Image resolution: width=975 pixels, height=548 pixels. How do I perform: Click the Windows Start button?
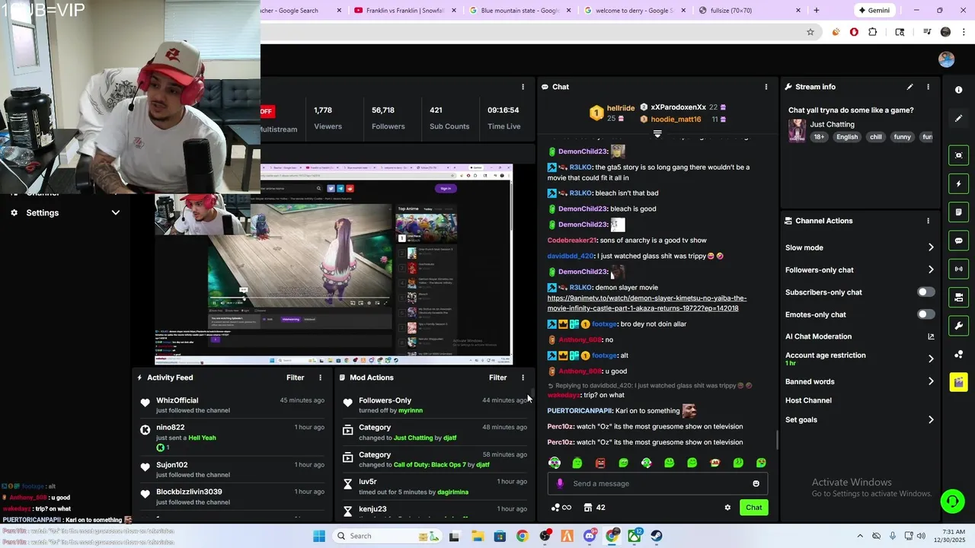tap(319, 536)
